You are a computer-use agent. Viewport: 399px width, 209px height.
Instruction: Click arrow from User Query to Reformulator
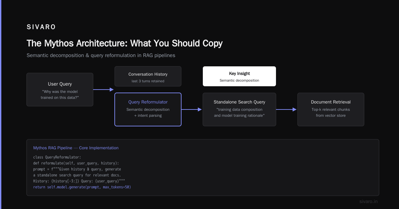pos(103,90)
